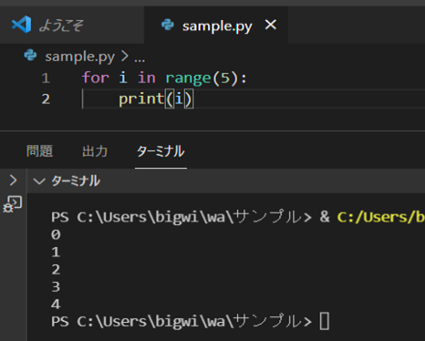Screen dimensions: 425x341
Task: Switch to the sample.py editor tab
Action: point(217,26)
